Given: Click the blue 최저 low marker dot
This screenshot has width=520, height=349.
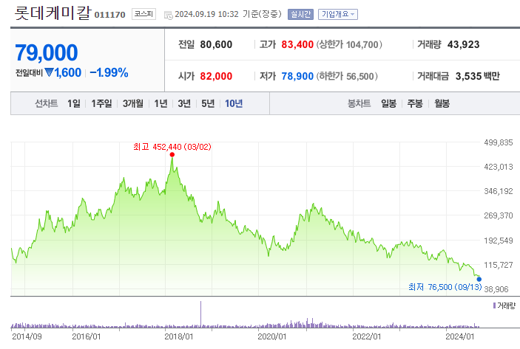Looking at the screenshot, I should [x=479, y=279].
